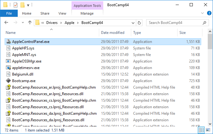Click the 220 KB size cell
Image resolution: width=213 pixels, height=134 pixels.
(194, 61)
